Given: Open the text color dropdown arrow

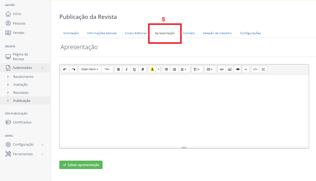Looking at the screenshot, I should (x=158, y=69).
